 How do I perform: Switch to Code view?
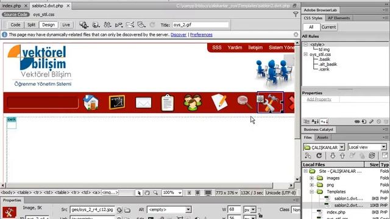point(15,25)
